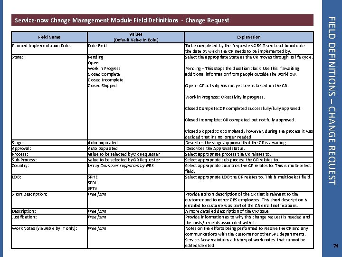
Task: Click the page number '74'
Action: coord(336,246)
